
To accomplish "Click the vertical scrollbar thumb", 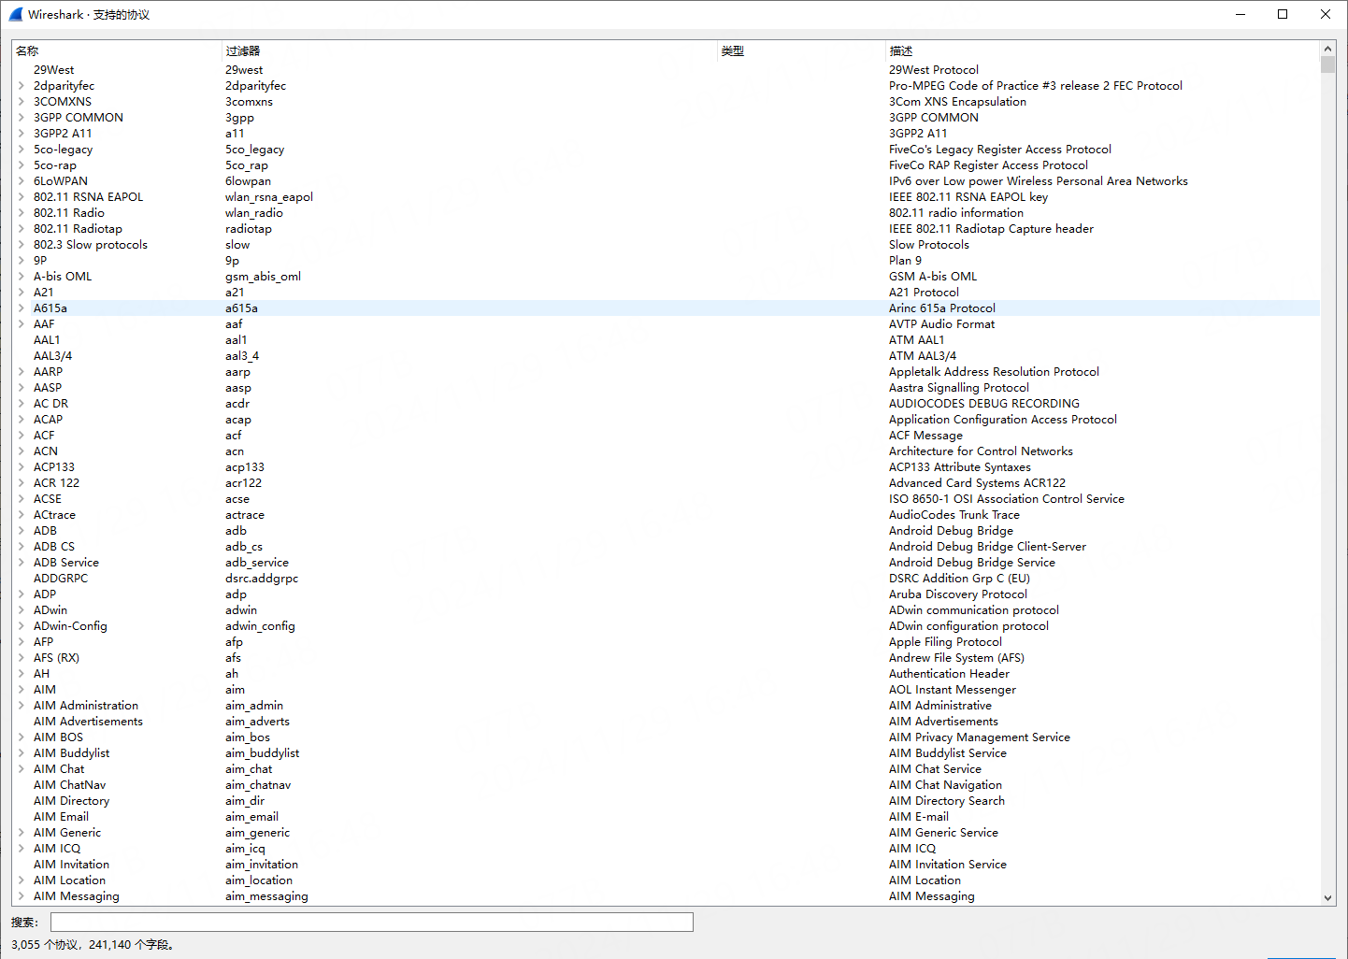I will pos(1327,64).
